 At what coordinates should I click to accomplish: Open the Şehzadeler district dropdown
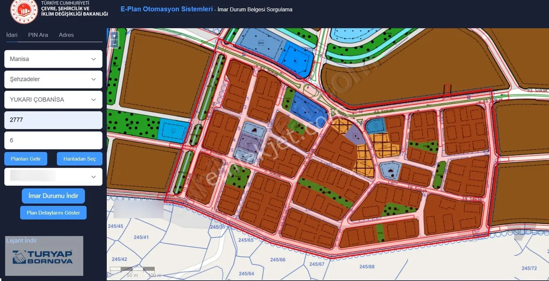tap(53, 79)
